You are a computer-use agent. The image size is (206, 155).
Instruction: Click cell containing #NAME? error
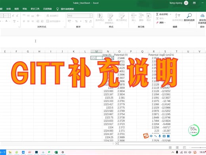165,88
